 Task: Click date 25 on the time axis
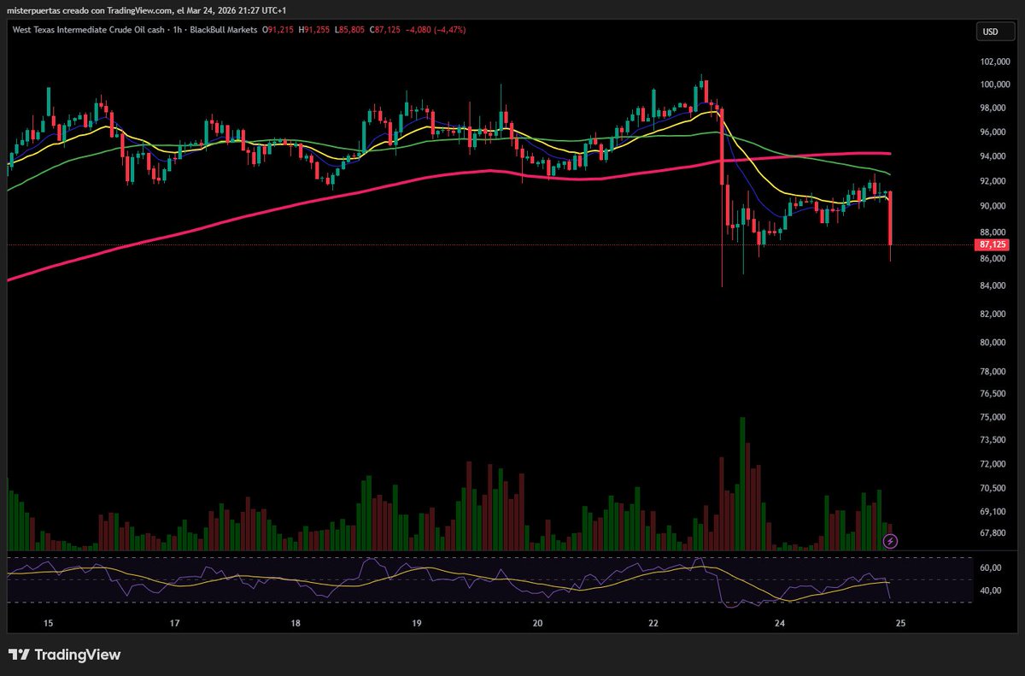900,624
